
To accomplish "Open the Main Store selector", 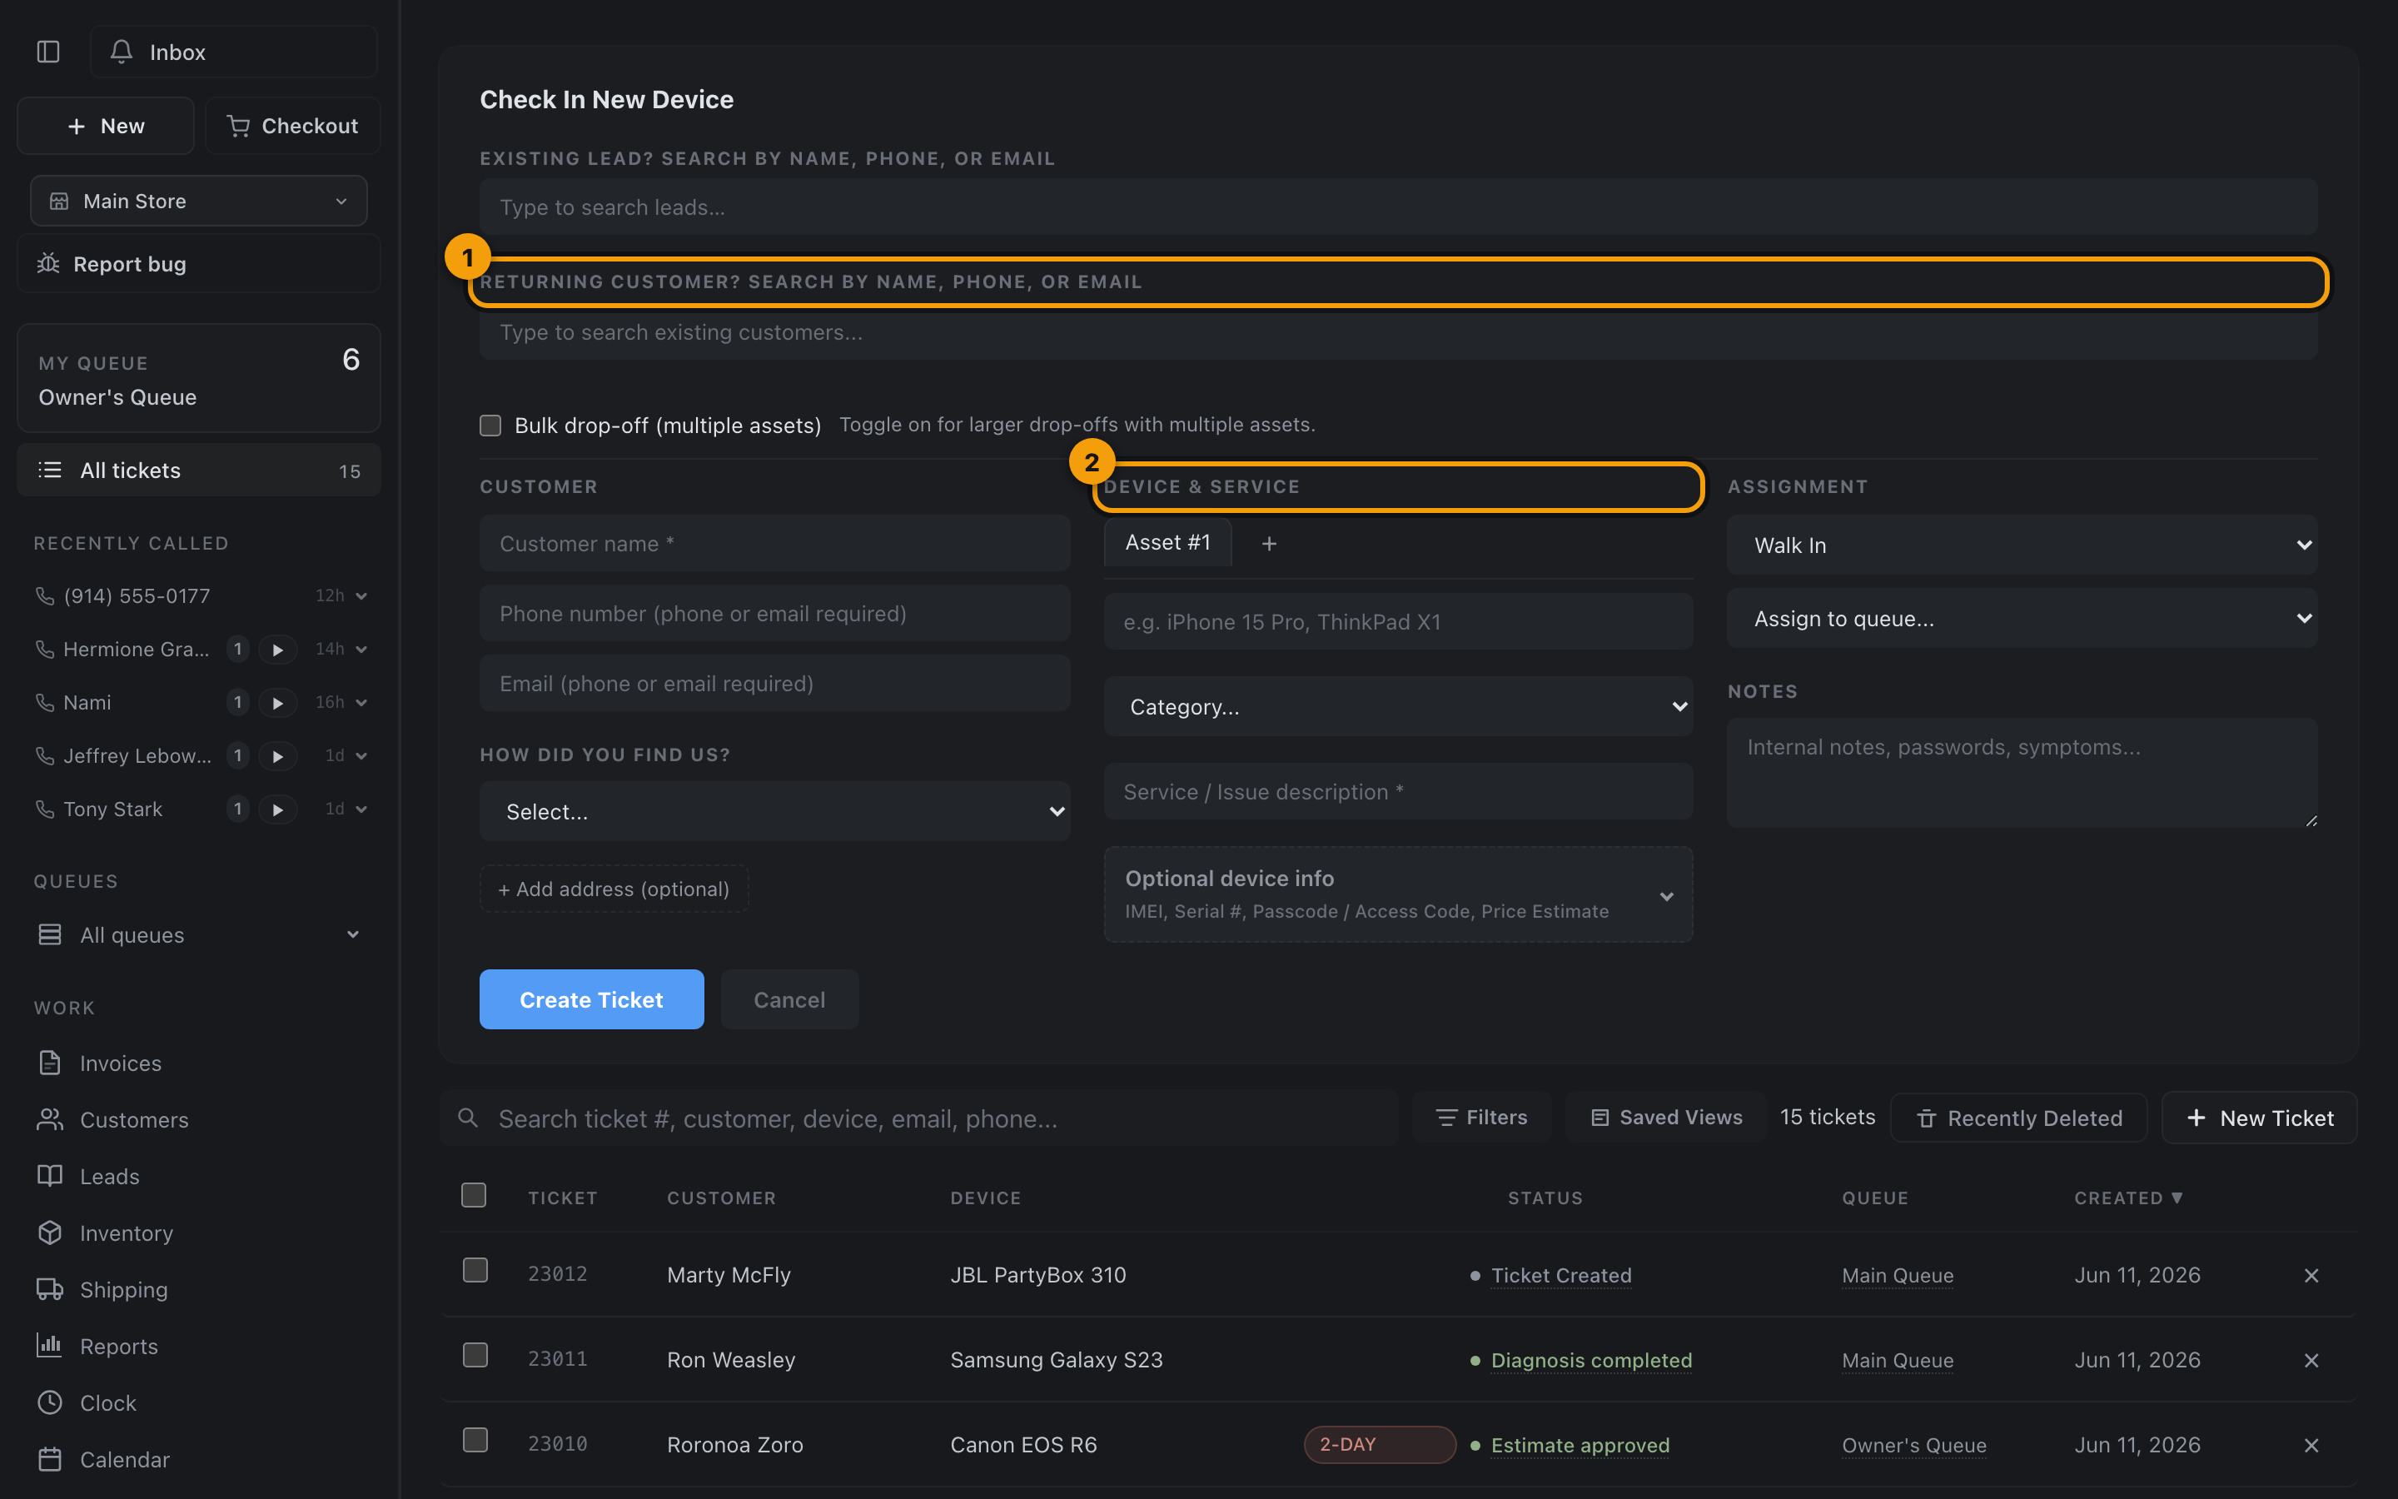I will coord(199,202).
